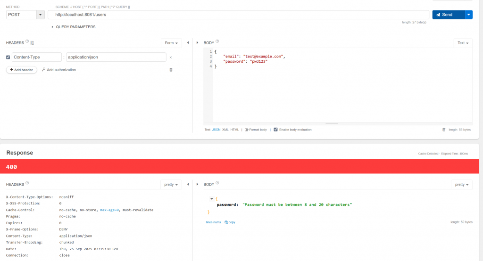Open the Send button dropdown arrow
The image size is (483, 261).
point(468,15)
